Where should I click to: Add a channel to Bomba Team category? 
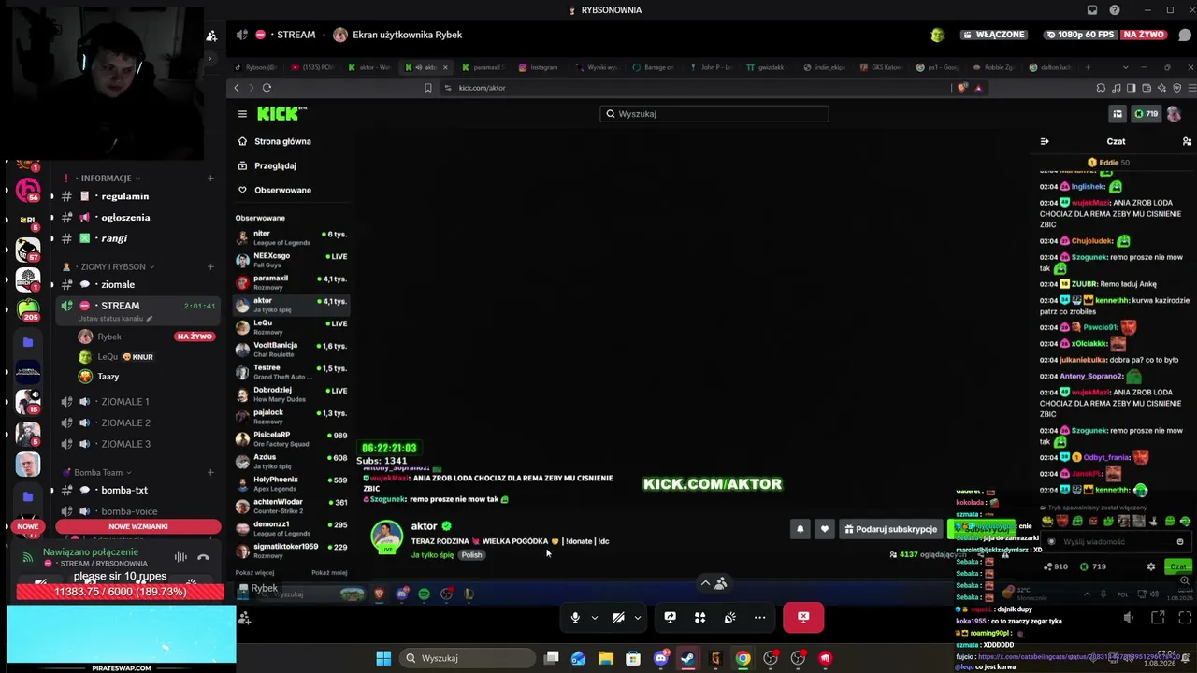coord(210,472)
